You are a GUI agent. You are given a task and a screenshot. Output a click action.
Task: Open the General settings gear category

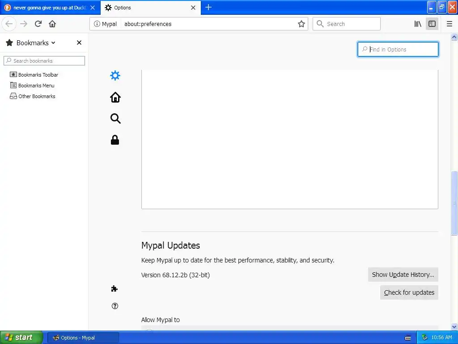pyautogui.click(x=115, y=75)
